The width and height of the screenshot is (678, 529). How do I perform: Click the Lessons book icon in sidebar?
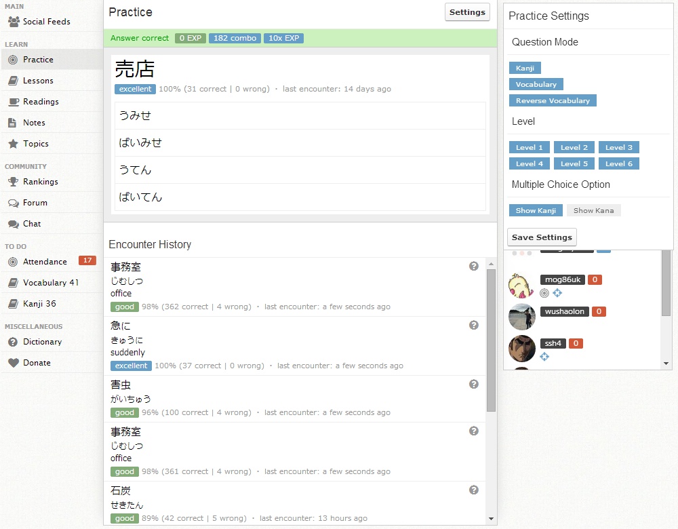coord(13,81)
